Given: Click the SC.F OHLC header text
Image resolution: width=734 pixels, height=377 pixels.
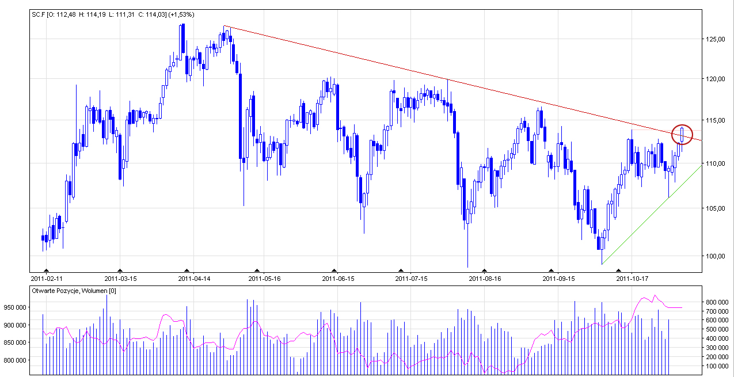Looking at the screenshot, I should pos(112,14).
